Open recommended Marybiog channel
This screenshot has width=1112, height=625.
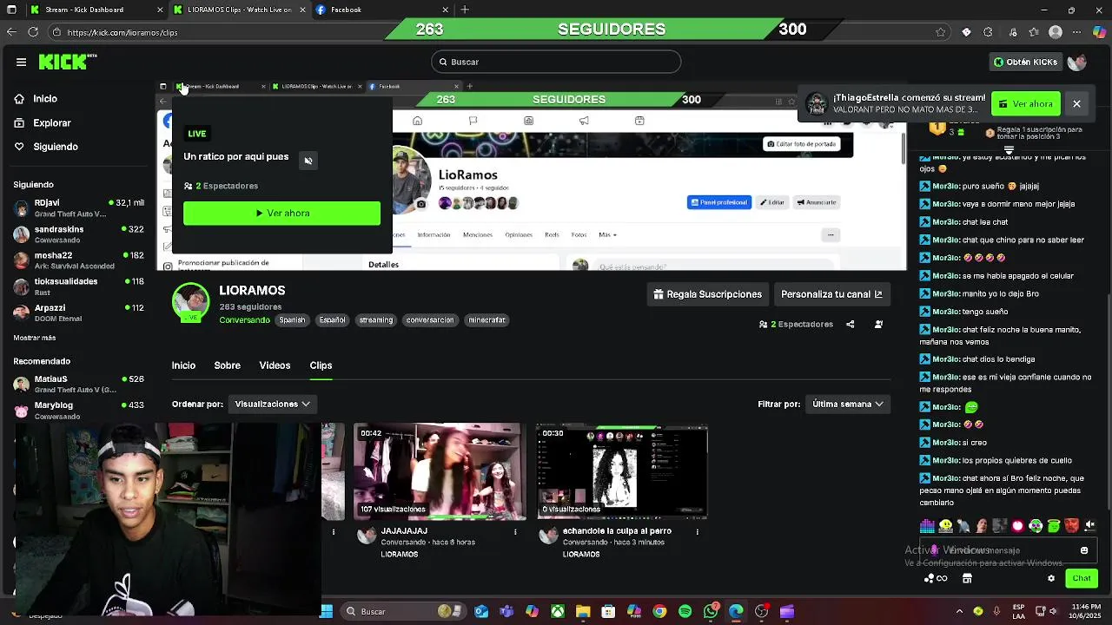tap(78, 410)
